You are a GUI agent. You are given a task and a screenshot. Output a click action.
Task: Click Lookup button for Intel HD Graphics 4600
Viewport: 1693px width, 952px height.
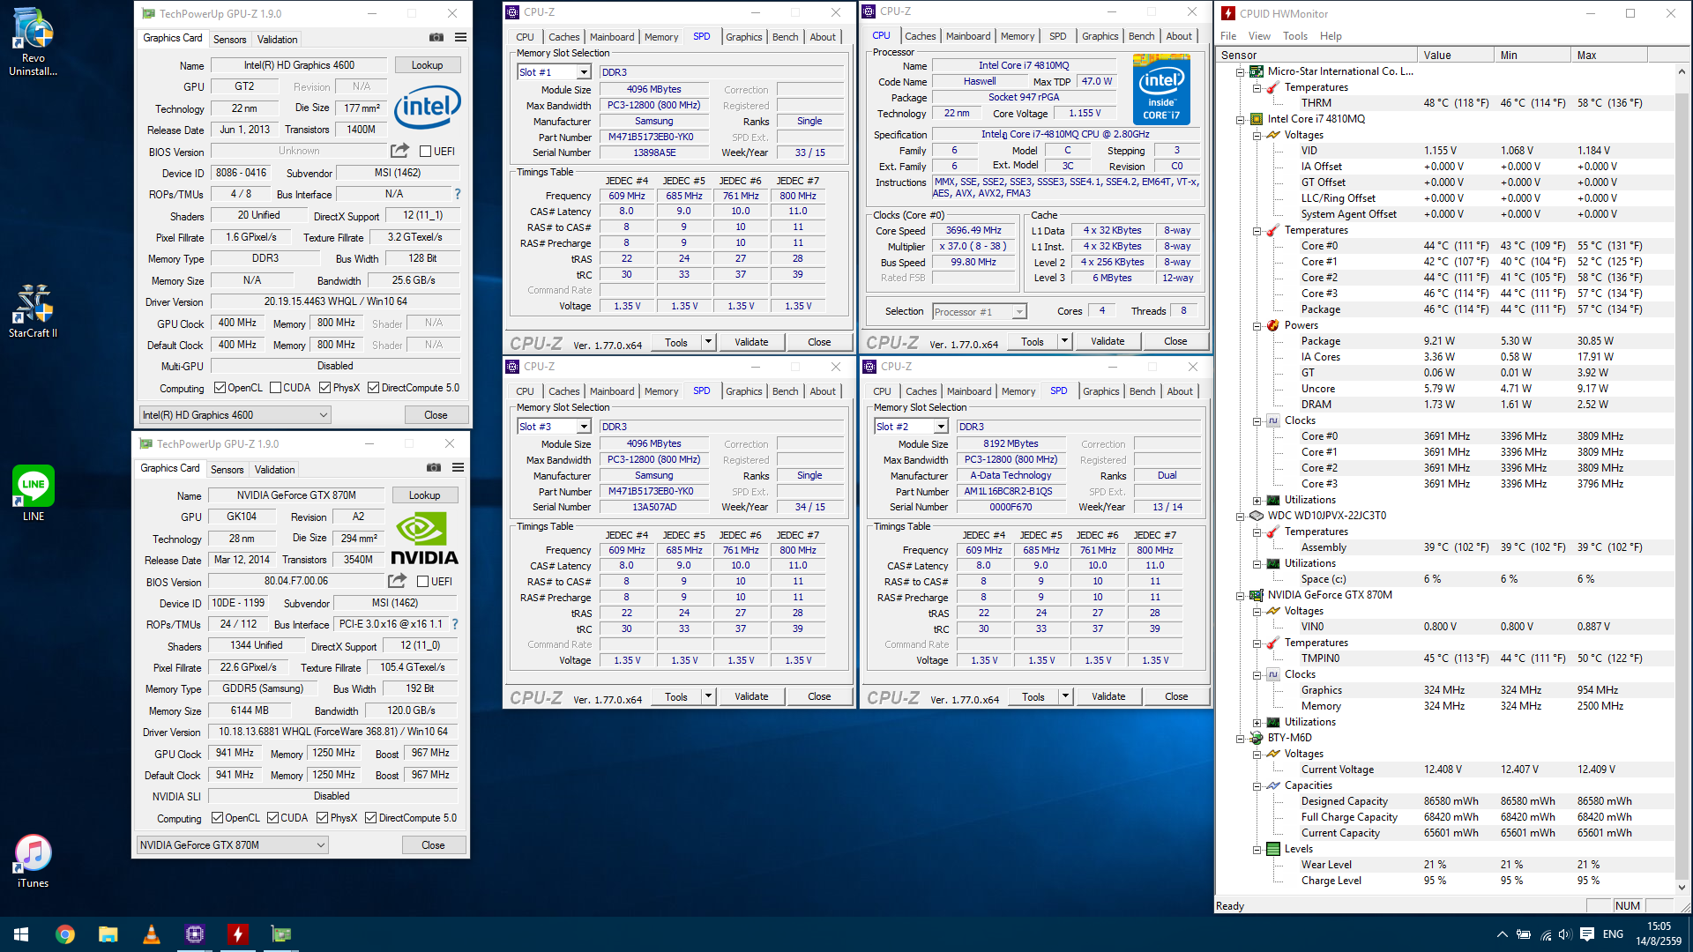(x=427, y=65)
